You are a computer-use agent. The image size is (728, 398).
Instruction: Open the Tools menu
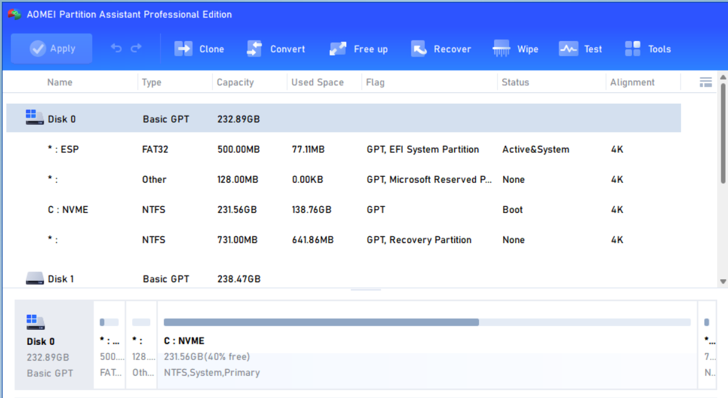[648, 49]
